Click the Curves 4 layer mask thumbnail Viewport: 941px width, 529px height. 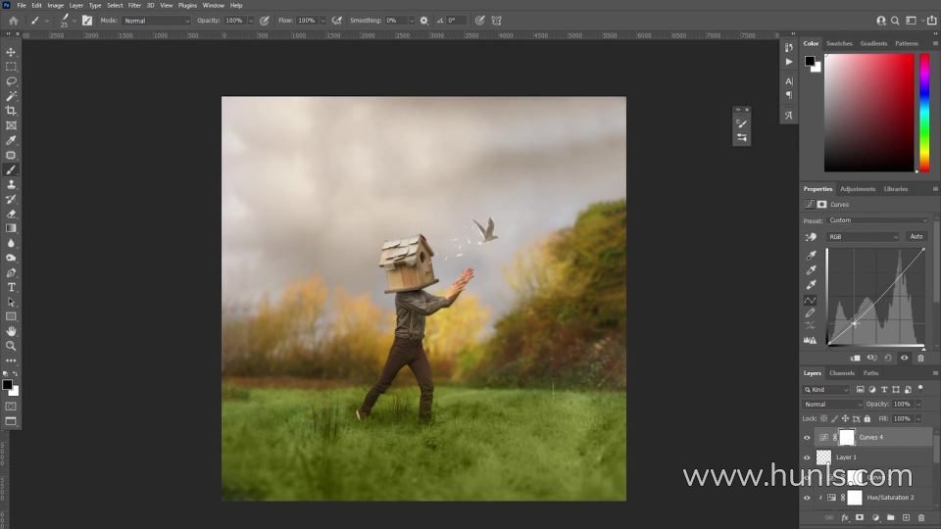pos(847,437)
